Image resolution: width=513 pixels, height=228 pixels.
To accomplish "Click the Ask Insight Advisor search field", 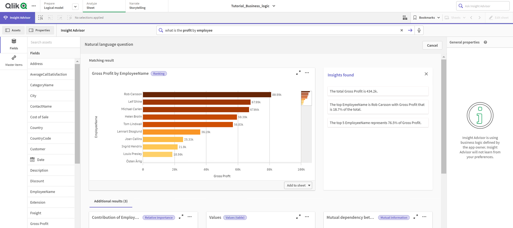I will pyautogui.click(x=483, y=6).
